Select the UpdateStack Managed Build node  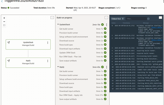pos(28,44)
